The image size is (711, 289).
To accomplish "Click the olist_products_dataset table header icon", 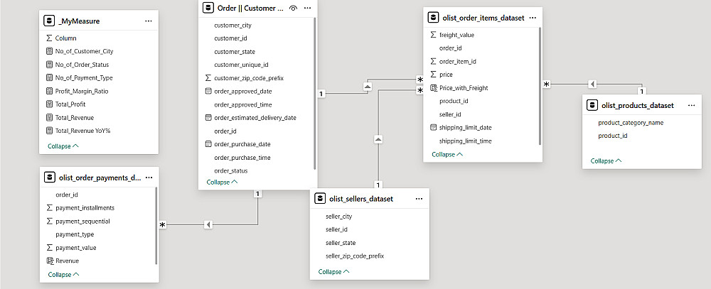I will pyautogui.click(x=592, y=105).
